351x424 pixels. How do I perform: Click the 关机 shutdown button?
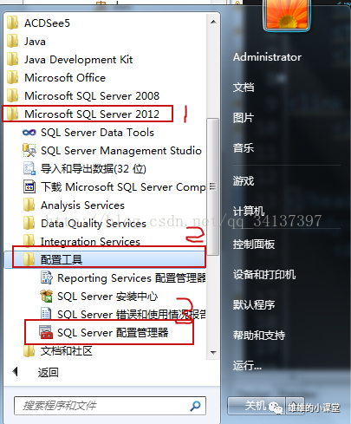coord(256,406)
